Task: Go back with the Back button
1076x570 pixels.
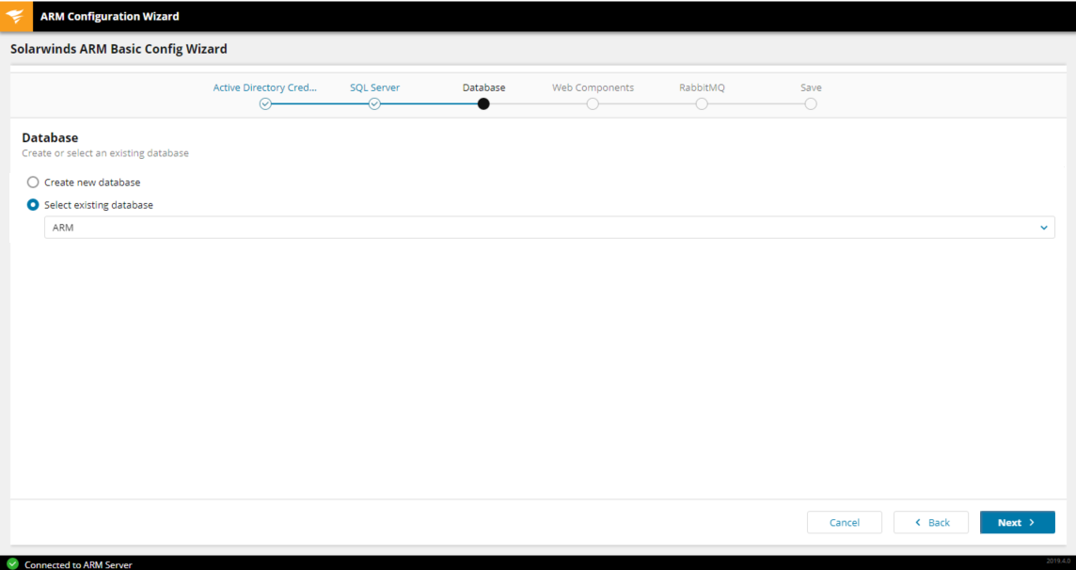Action: click(931, 522)
